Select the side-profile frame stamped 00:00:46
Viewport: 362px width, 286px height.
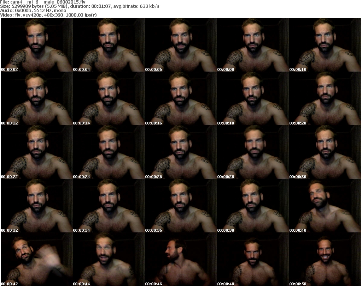point(181,259)
